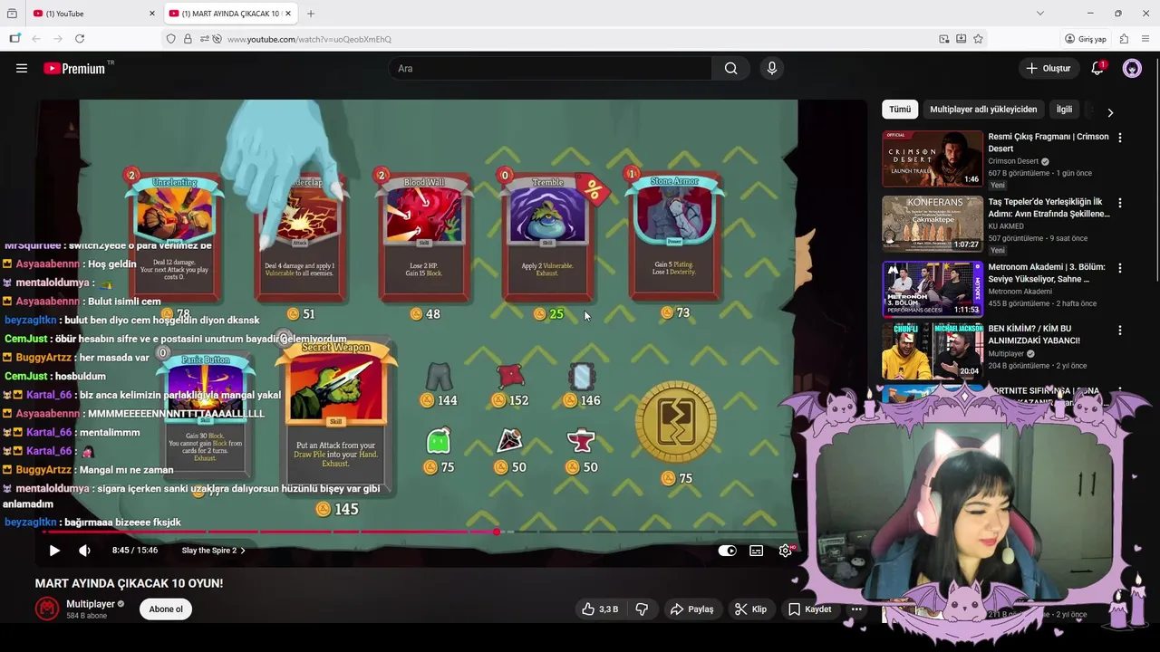Click the Stone Armor card in the video

tap(675, 236)
